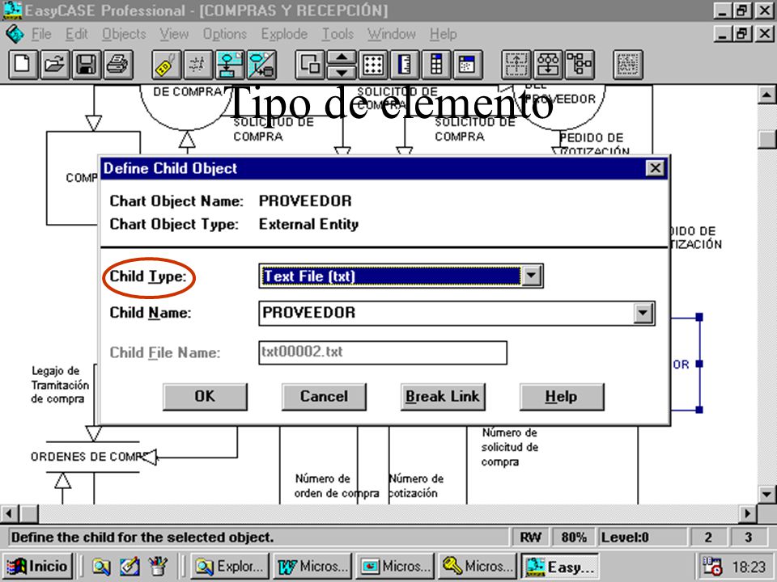
Task: Click the Easy... taskbar button
Action: (x=559, y=566)
